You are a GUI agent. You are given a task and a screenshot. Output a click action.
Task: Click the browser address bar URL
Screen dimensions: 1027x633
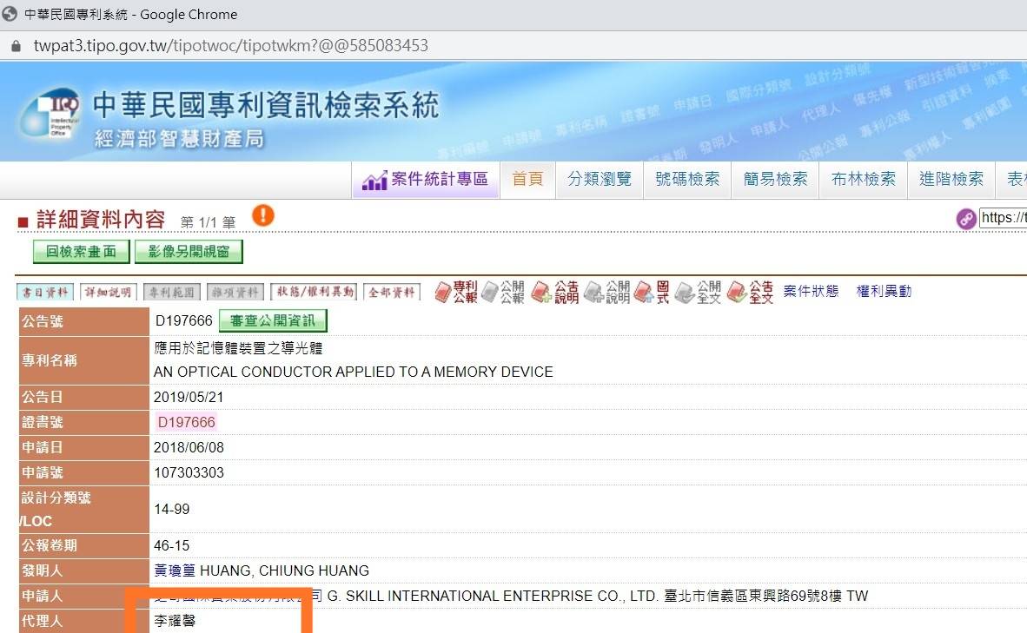click(x=230, y=46)
